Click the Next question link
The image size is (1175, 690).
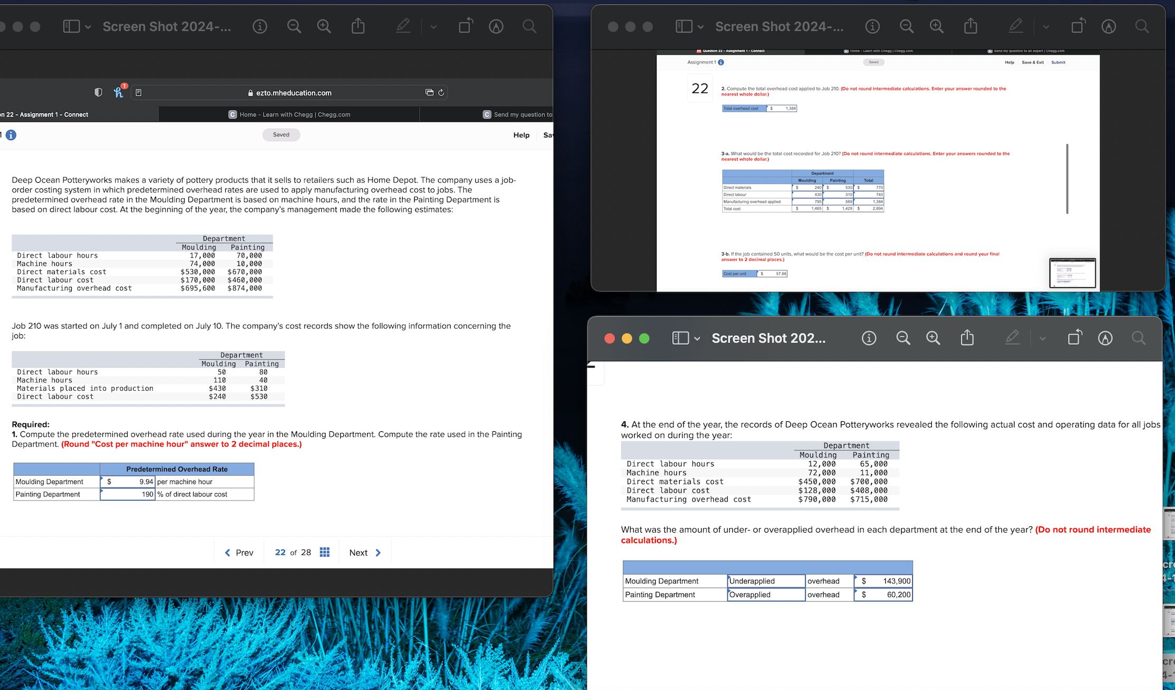(x=365, y=553)
